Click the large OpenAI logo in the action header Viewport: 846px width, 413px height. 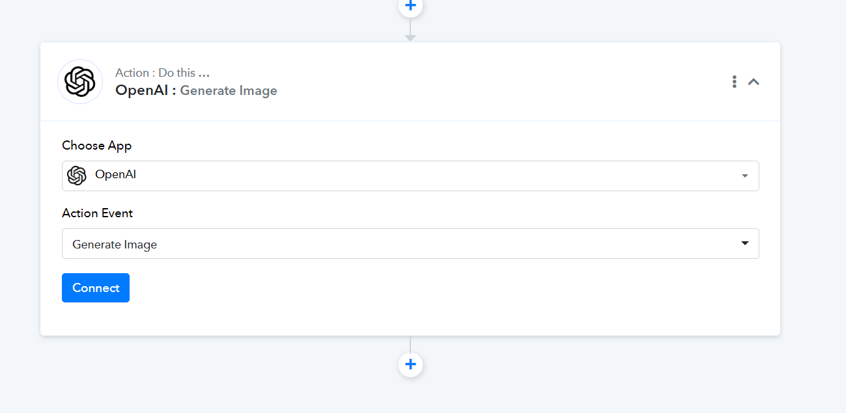pos(80,82)
